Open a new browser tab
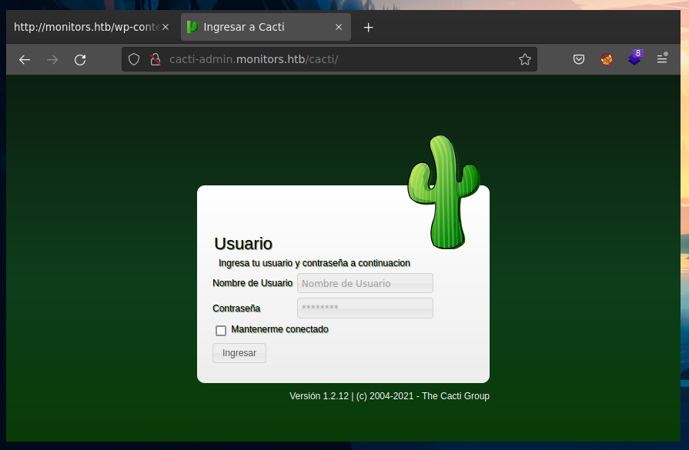689x450 pixels. click(x=368, y=27)
